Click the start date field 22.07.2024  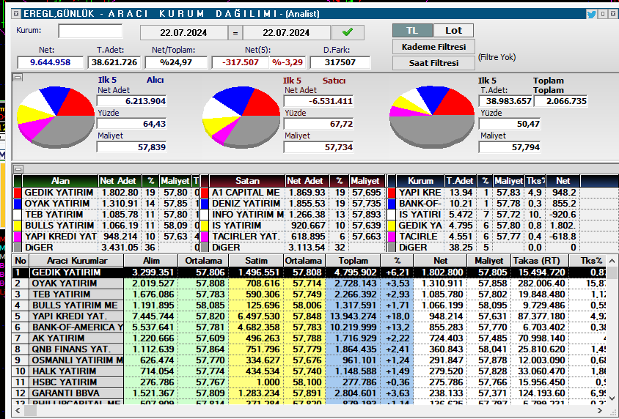click(183, 33)
